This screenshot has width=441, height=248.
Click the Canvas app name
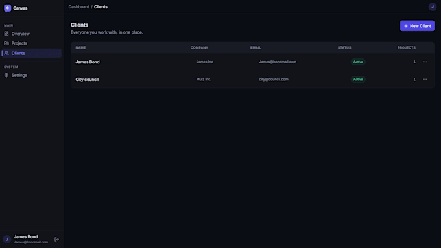(x=20, y=8)
